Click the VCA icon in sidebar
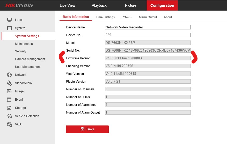The image size is (227, 144). tap(9, 124)
